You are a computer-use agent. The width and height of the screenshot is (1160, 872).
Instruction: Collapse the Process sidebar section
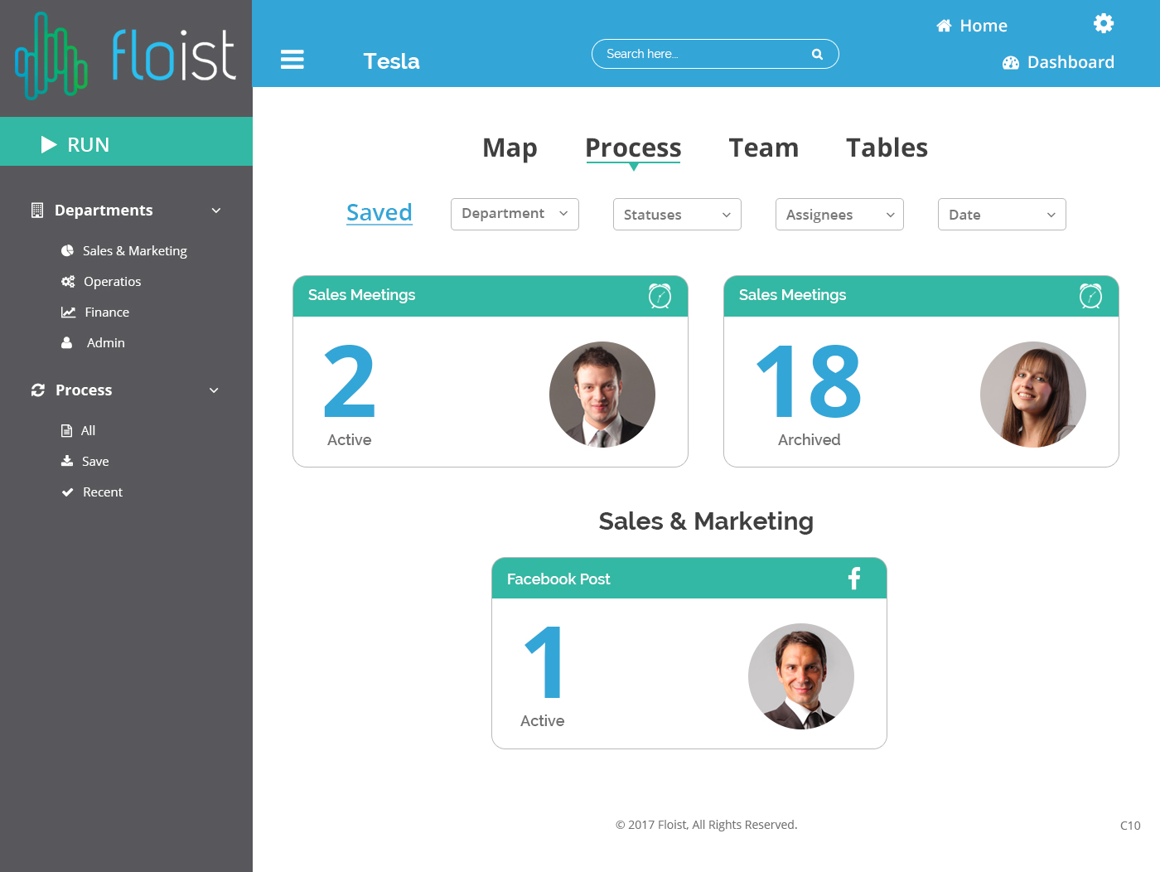pos(214,390)
